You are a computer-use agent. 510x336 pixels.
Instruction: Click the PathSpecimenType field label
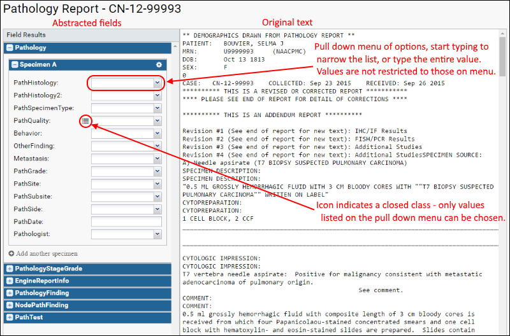pyautogui.click(x=43, y=108)
